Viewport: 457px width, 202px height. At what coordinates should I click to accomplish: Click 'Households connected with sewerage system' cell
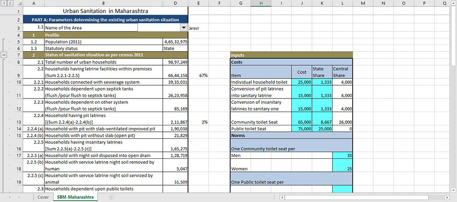[x=103, y=82]
